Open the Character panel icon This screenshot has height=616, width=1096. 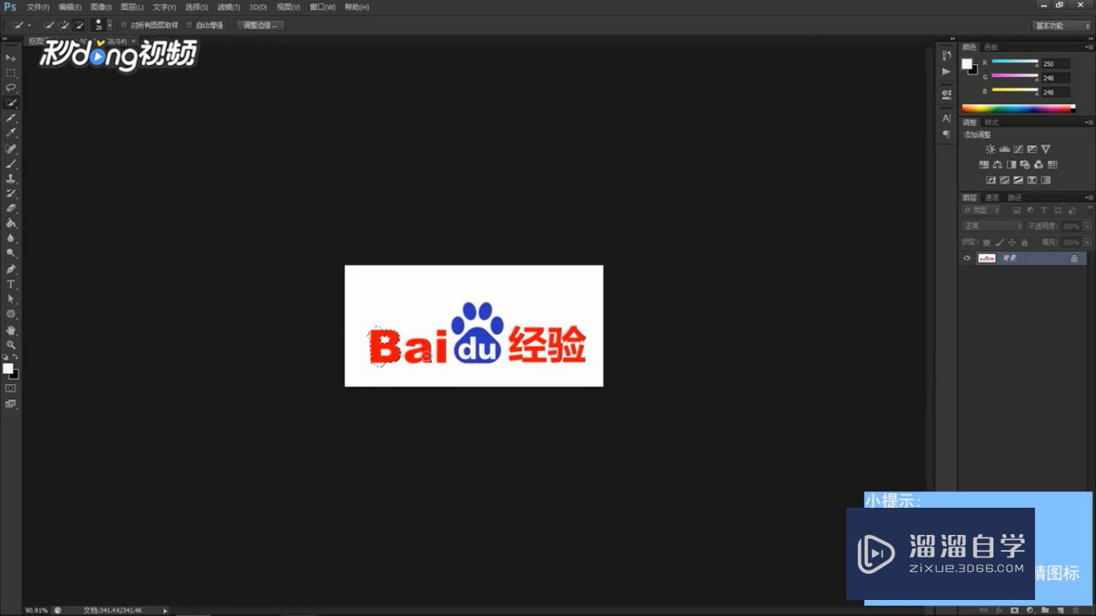(x=947, y=118)
